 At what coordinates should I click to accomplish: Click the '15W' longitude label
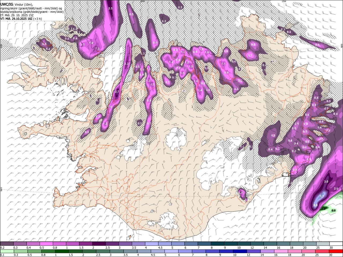point(284,1)
